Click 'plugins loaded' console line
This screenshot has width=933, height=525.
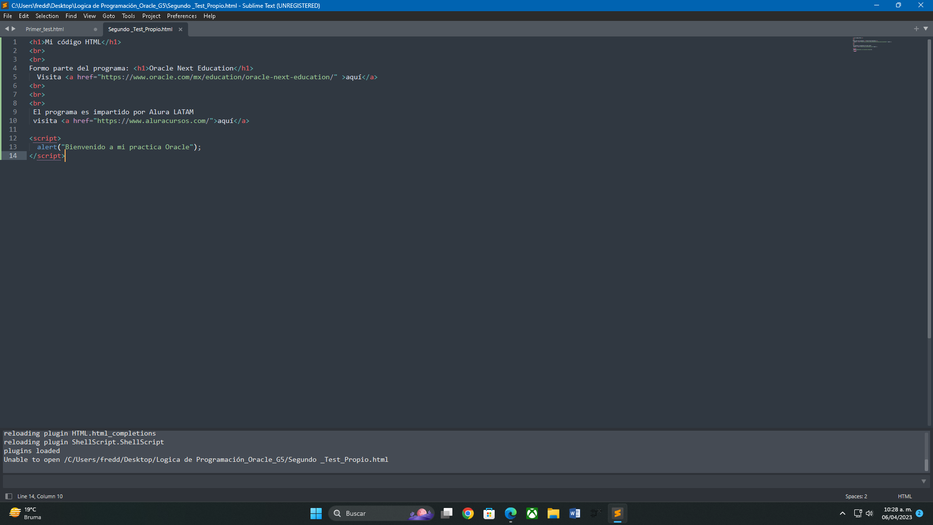[x=32, y=451]
